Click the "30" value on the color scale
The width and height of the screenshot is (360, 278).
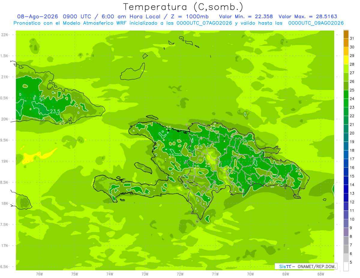pyautogui.click(x=352, y=47)
